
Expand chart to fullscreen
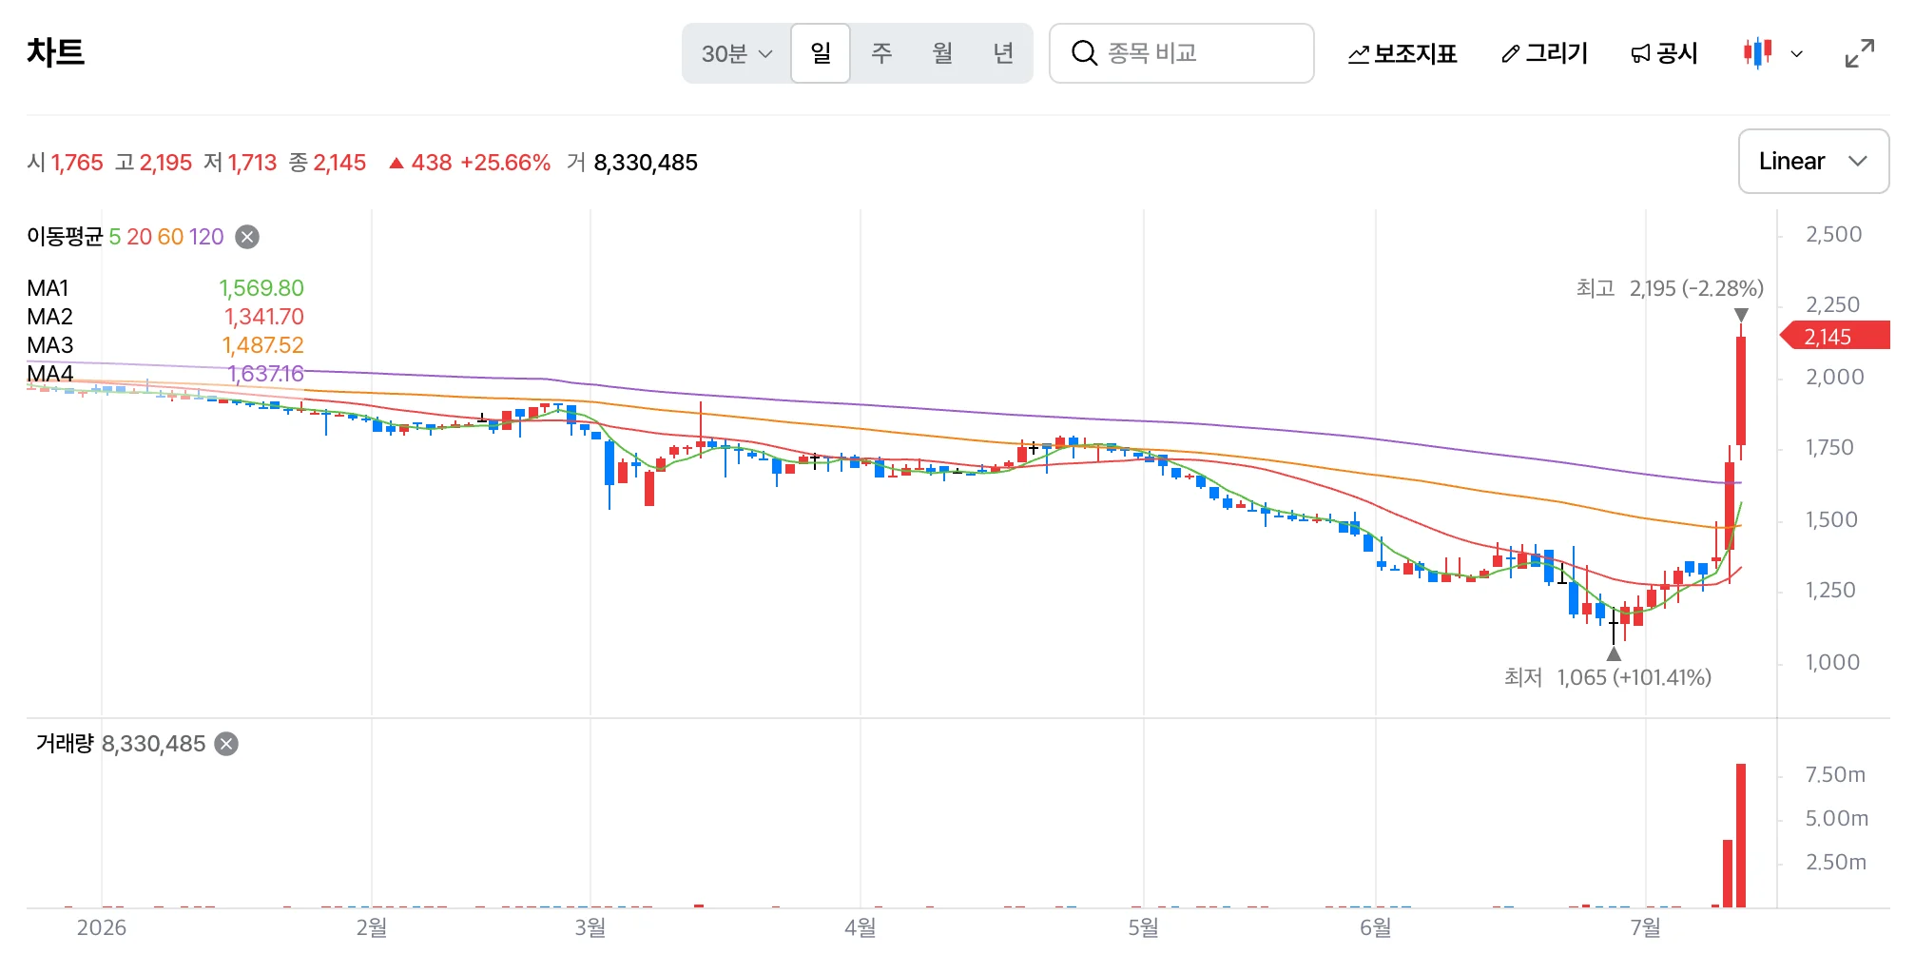(x=1860, y=53)
